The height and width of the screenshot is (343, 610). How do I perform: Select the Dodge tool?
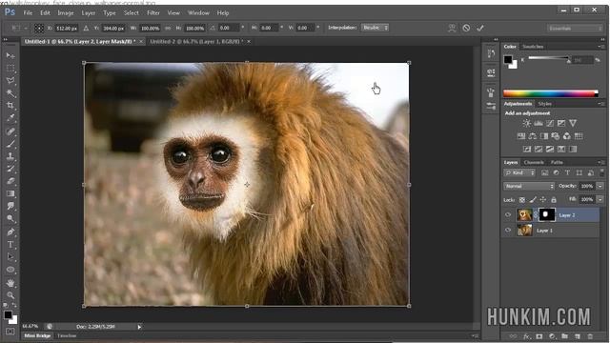click(x=10, y=218)
